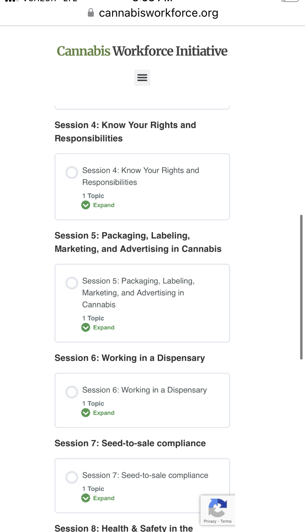Tap the cannabisworkforce.org address bar

[x=152, y=13]
